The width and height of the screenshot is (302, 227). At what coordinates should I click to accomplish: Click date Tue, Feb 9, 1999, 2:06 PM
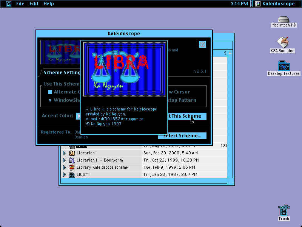(169, 167)
